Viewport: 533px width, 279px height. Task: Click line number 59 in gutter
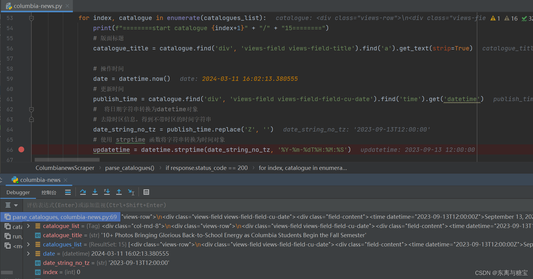tap(10, 79)
